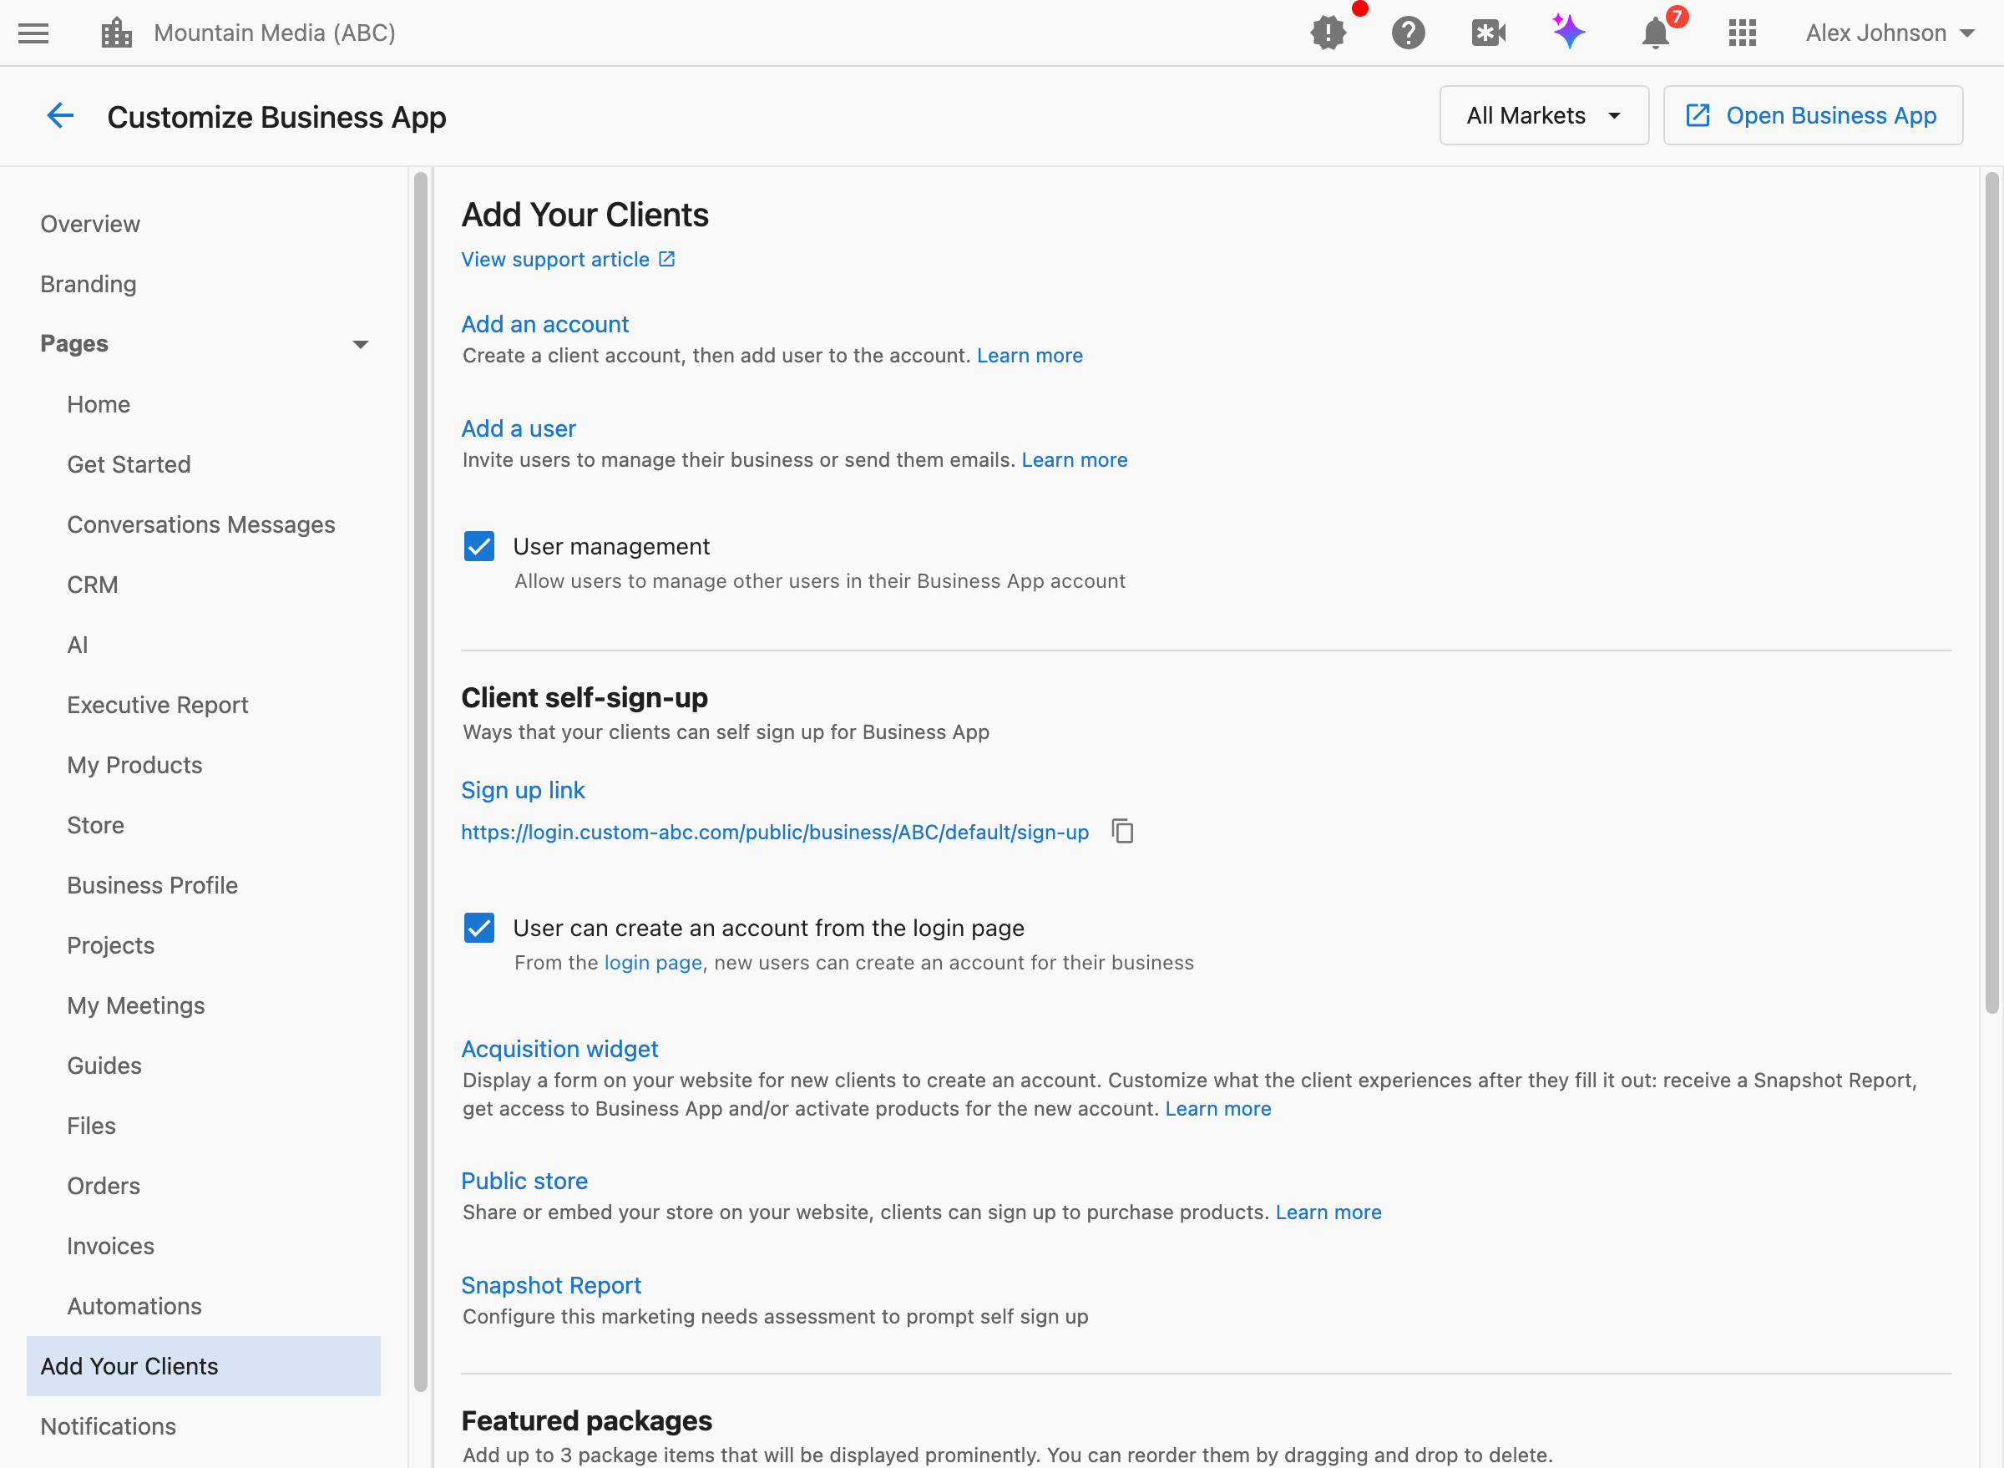Click external link icon next to support article

(x=666, y=259)
